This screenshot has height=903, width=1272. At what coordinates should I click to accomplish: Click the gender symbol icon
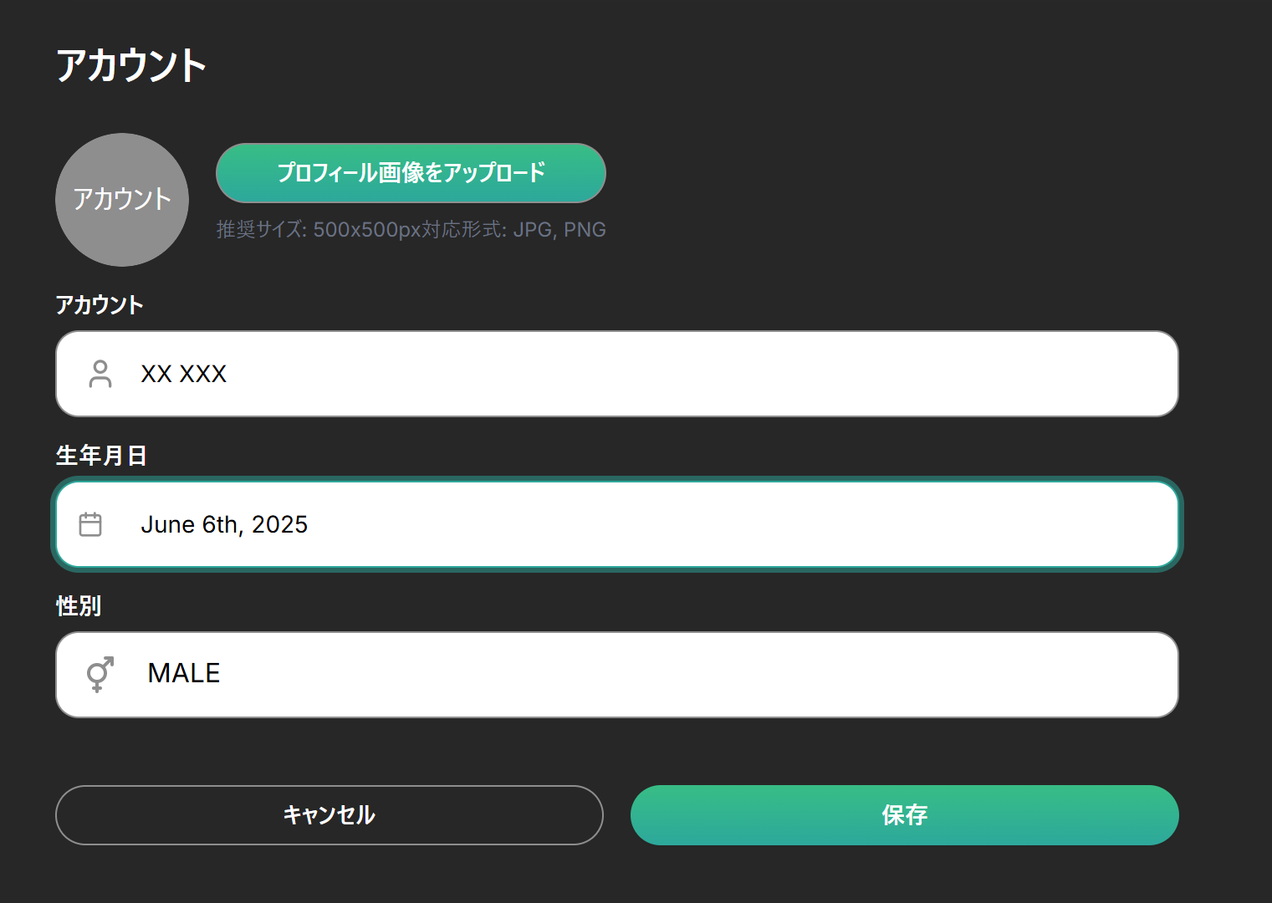(x=100, y=675)
